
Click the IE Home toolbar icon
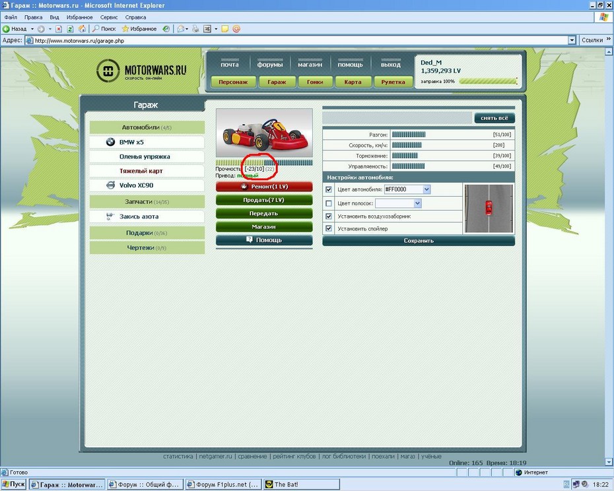pyautogui.click(x=82, y=29)
